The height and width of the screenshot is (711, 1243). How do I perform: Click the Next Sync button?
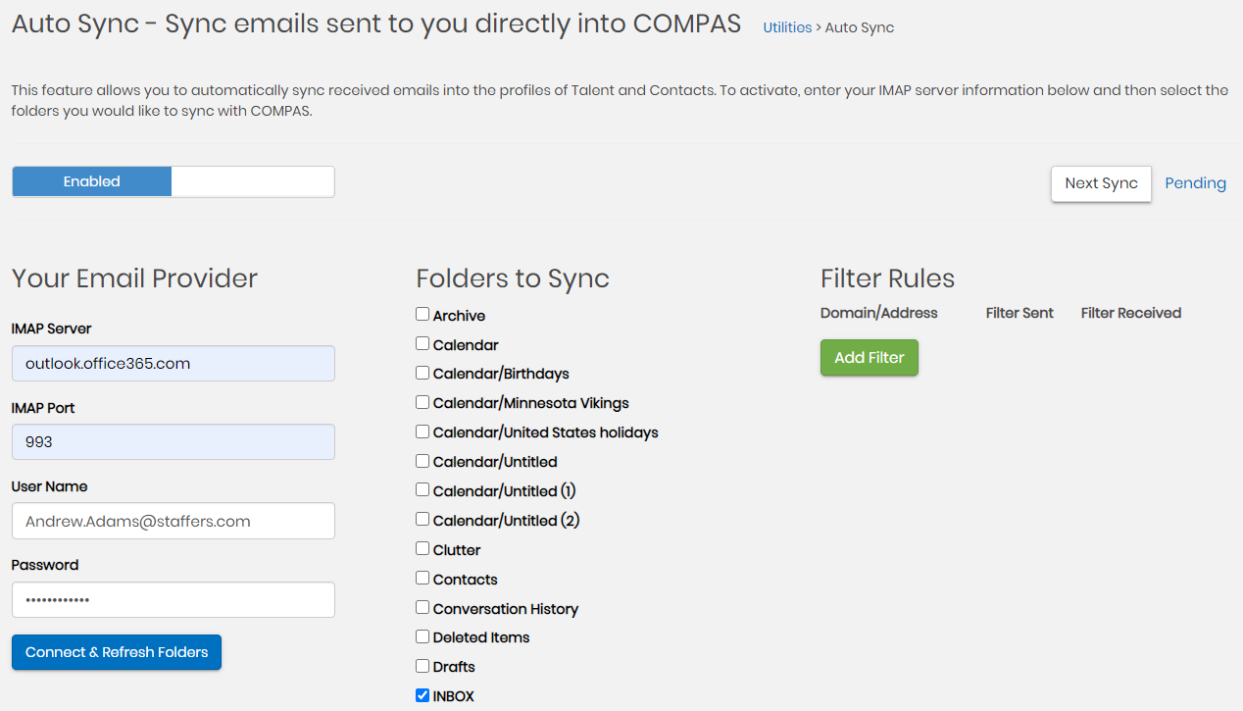1101,183
